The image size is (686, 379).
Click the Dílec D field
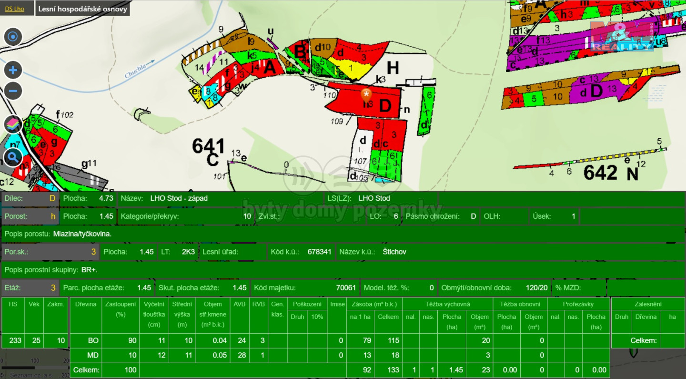[x=30, y=198]
